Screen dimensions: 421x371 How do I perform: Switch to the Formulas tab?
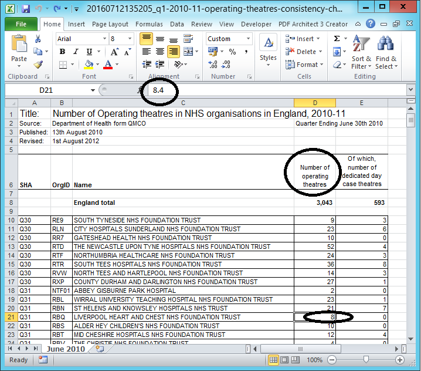[x=149, y=24]
